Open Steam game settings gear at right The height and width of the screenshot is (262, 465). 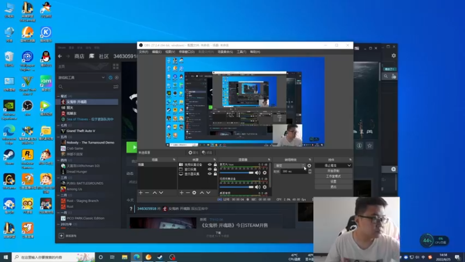(394, 56)
